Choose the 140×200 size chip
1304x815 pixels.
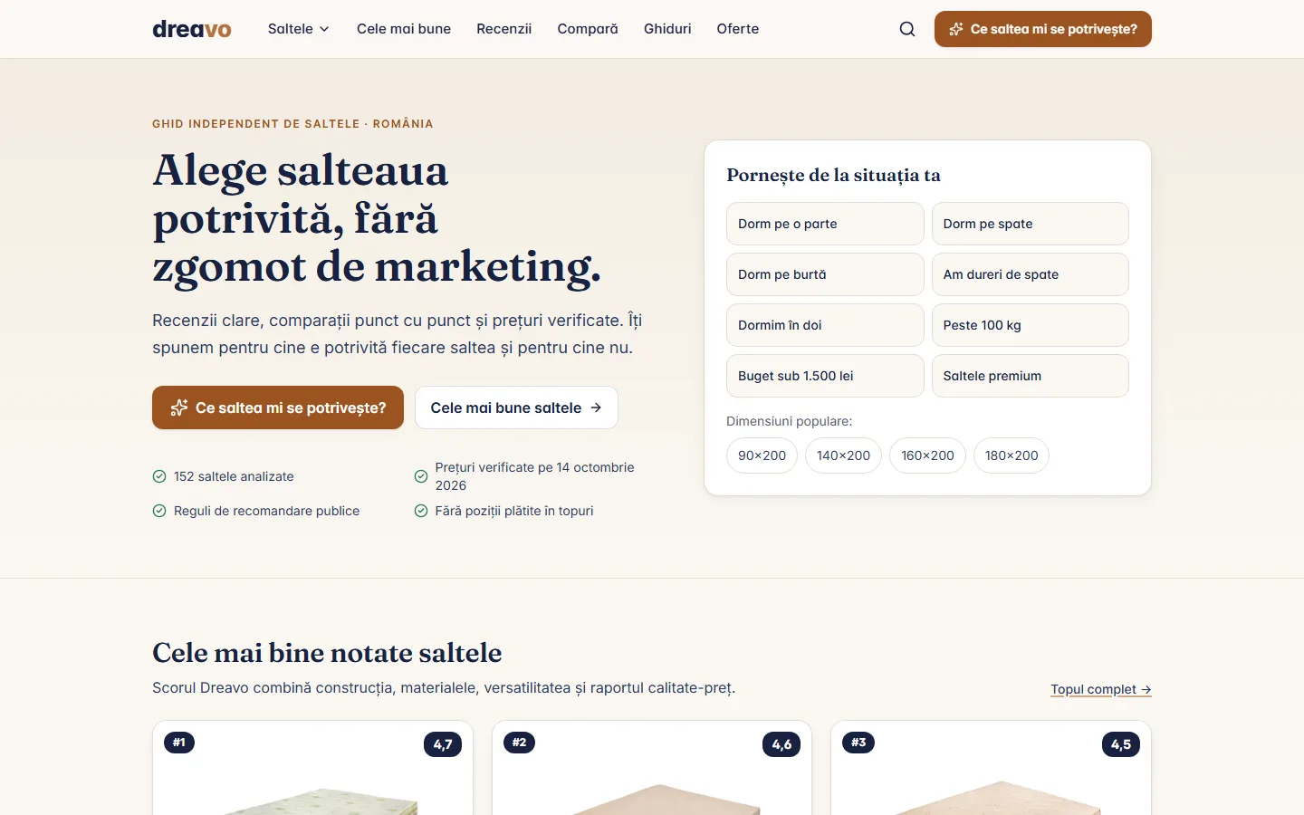(x=843, y=455)
